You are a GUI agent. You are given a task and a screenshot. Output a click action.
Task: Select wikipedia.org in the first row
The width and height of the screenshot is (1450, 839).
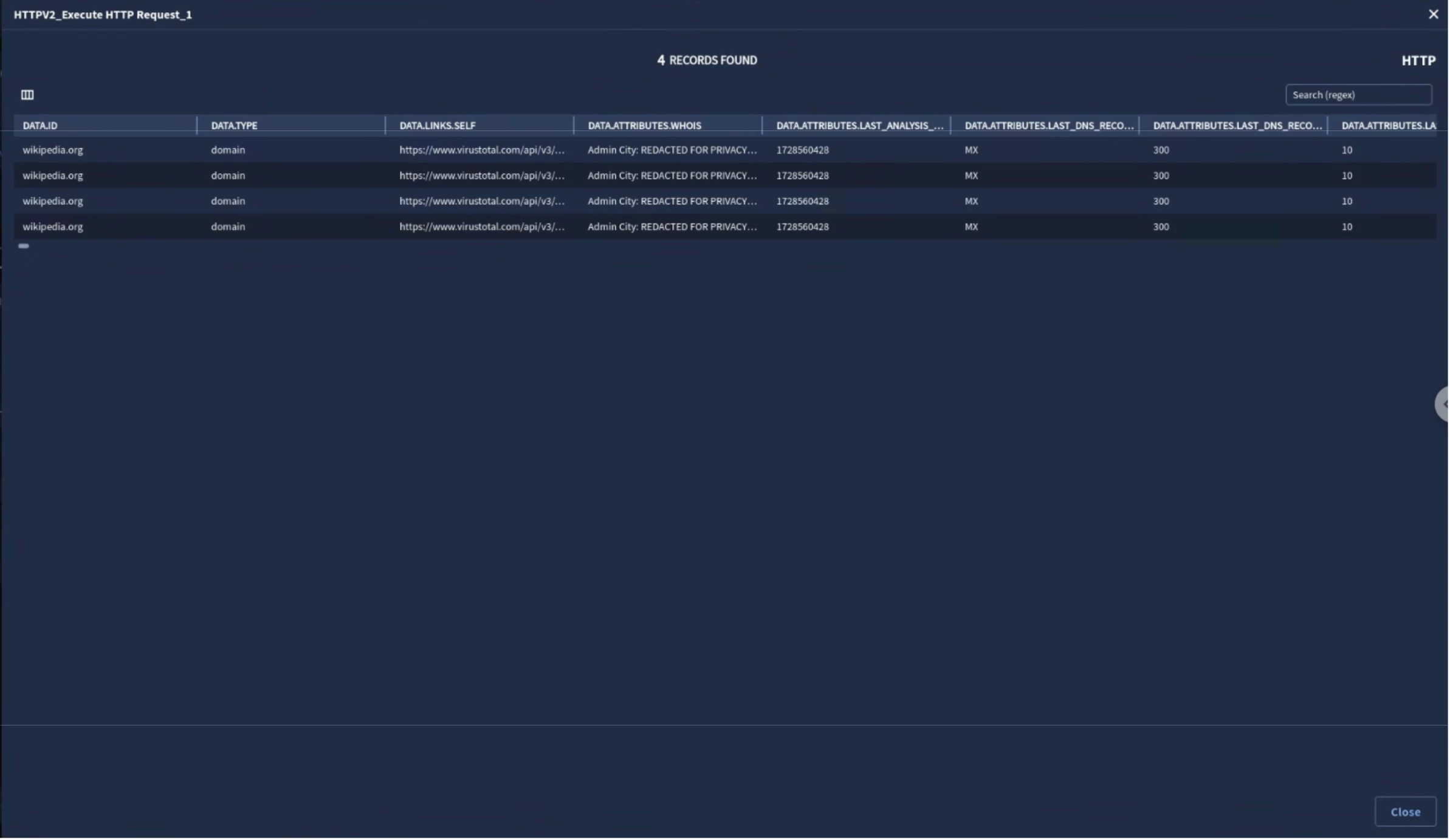(53, 150)
